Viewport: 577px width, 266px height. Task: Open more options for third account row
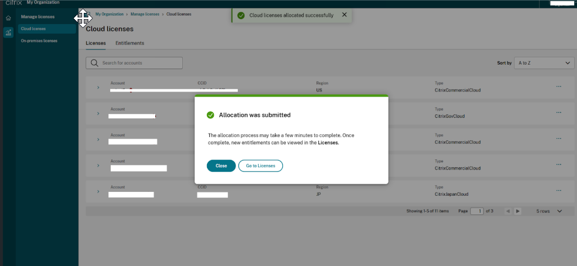pyautogui.click(x=558, y=139)
